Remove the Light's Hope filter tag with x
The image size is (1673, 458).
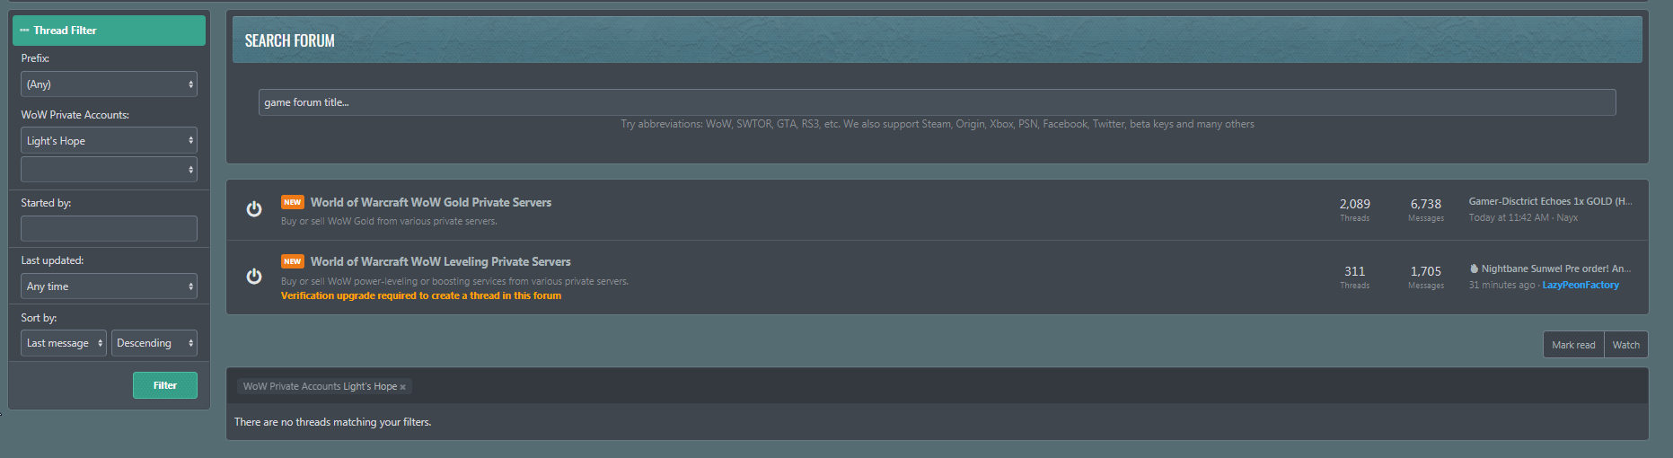tap(403, 387)
